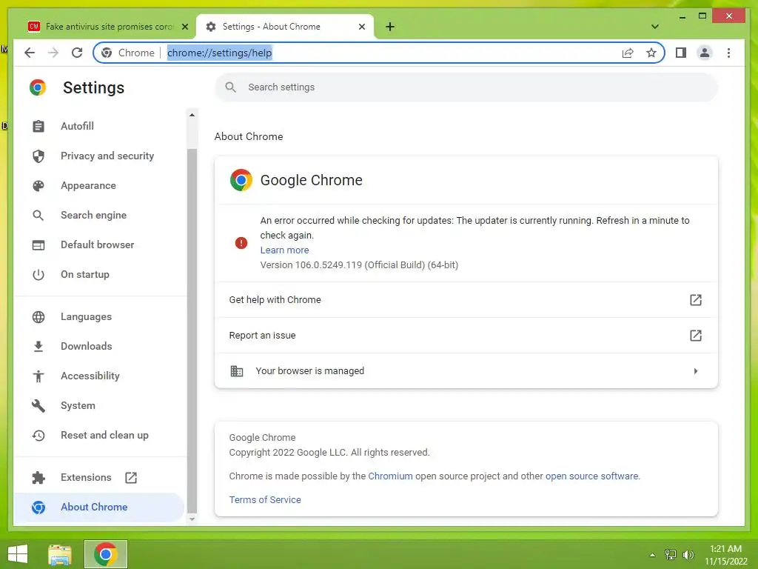
Task: Open the profile avatar menu
Action: (x=705, y=53)
